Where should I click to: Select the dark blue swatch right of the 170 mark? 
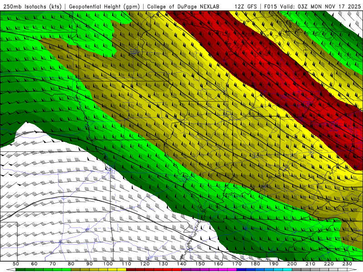[241, 269]
